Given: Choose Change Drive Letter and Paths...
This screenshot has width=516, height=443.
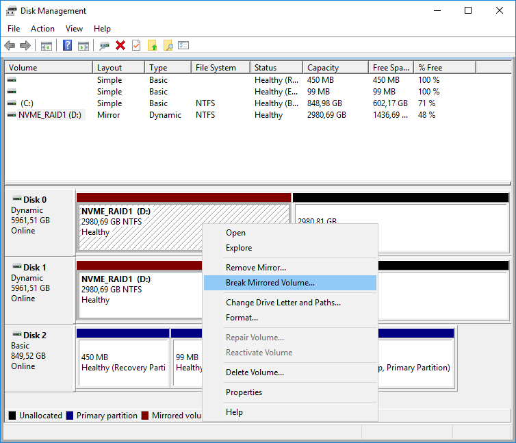Looking at the screenshot, I should [x=290, y=303].
